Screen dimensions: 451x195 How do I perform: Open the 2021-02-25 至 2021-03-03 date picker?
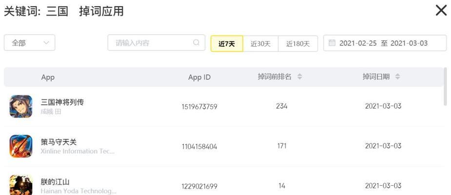point(385,43)
